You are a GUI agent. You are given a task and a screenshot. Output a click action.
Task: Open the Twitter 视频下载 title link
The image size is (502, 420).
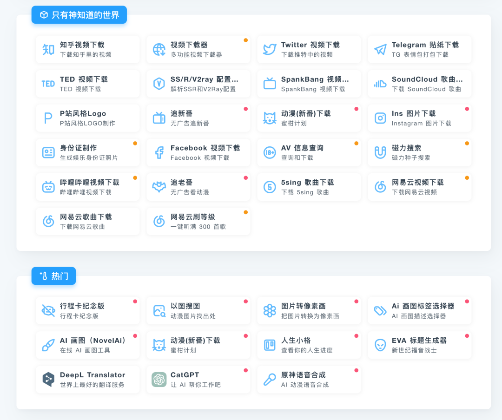pyautogui.click(x=310, y=45)
